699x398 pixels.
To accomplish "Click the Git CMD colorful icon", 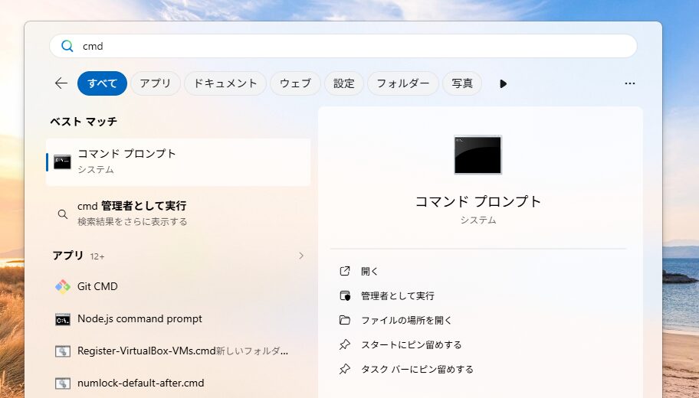I will (62, 287).
